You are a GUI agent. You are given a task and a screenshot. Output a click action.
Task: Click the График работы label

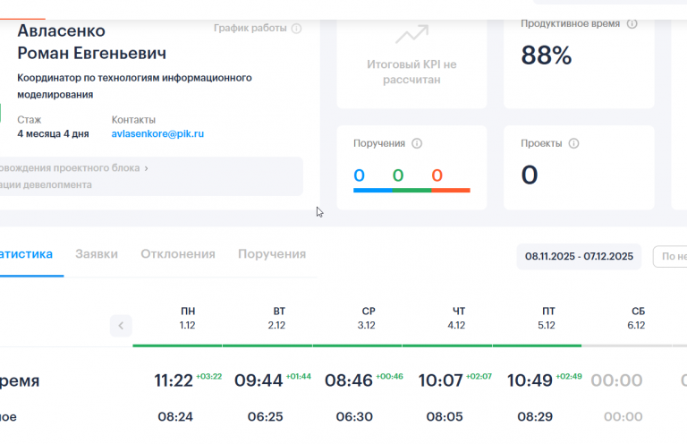pyautogui.click(x=250, y=28)
